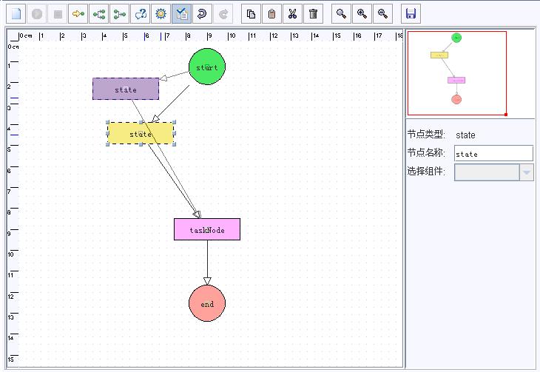Click the arrow from start to purple state
The image size is (540, 372).
(x=174, y=75)
